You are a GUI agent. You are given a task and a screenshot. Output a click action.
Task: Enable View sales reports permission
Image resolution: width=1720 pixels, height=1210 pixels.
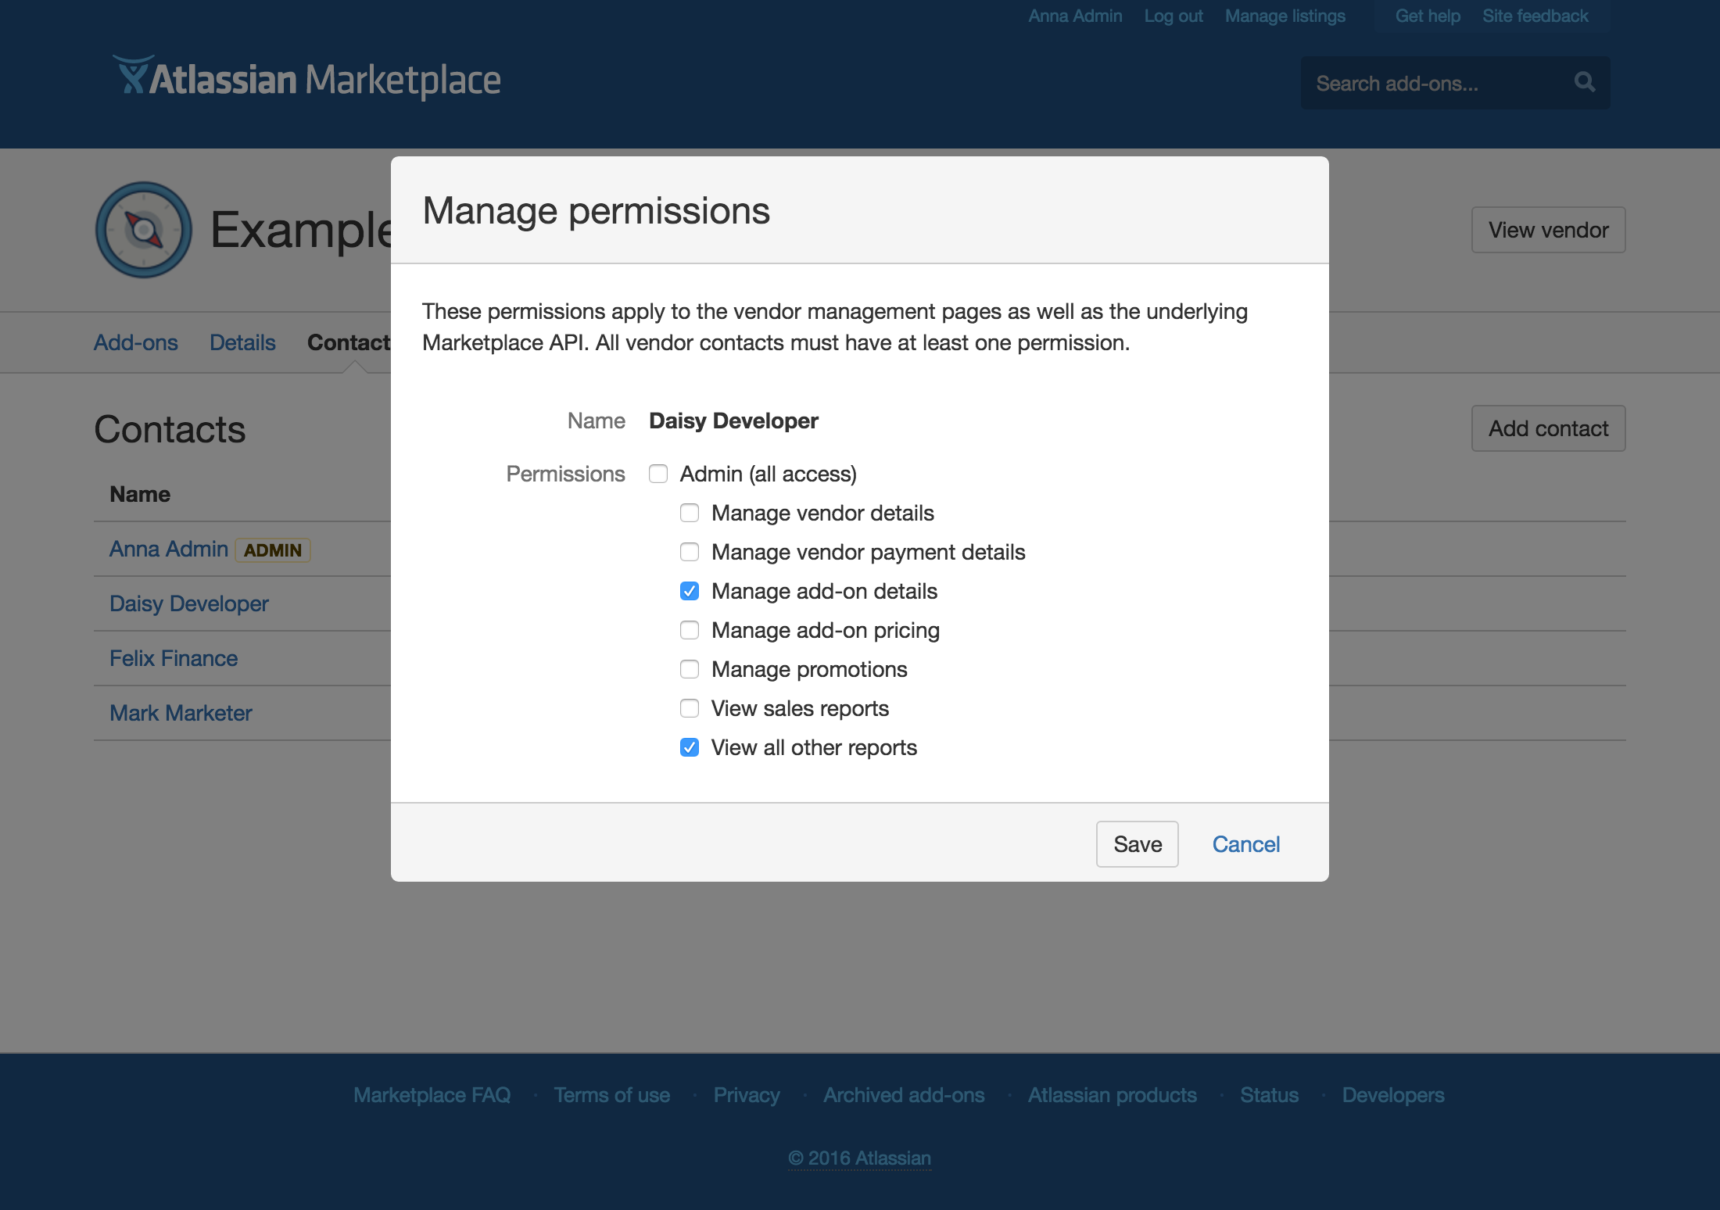click(x=689, y=708)
